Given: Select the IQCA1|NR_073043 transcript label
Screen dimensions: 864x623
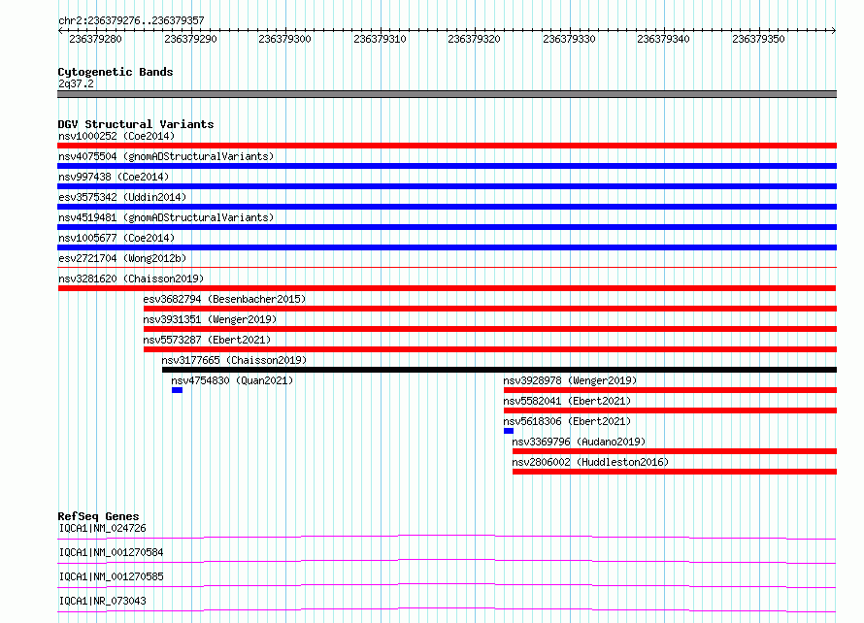Looking at the screenshot, I should tap(103, 601).
